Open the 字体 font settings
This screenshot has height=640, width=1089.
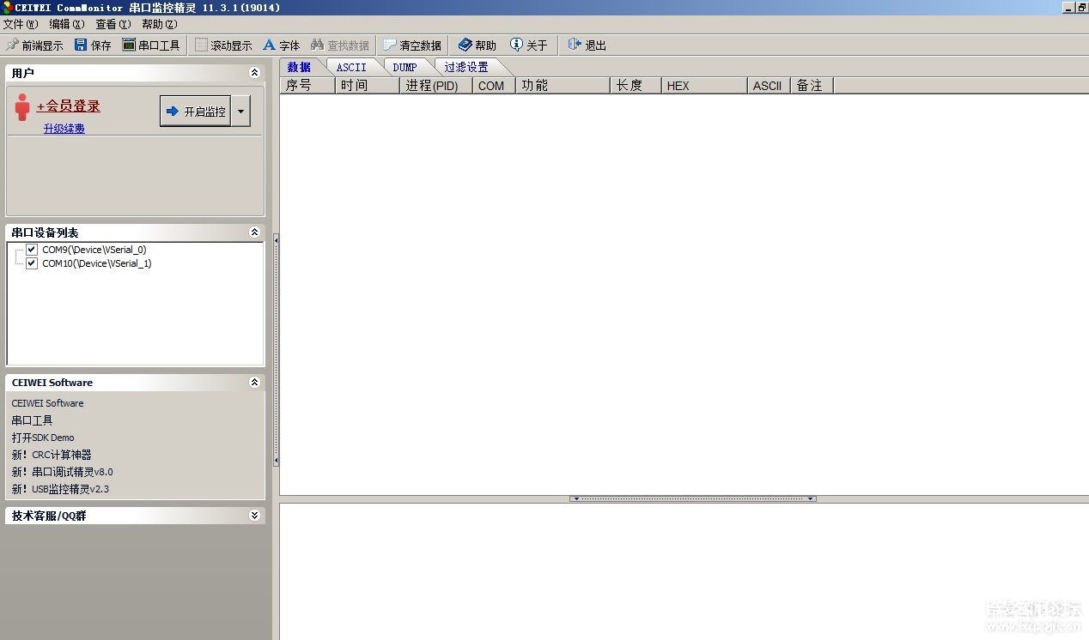(281, 45)
